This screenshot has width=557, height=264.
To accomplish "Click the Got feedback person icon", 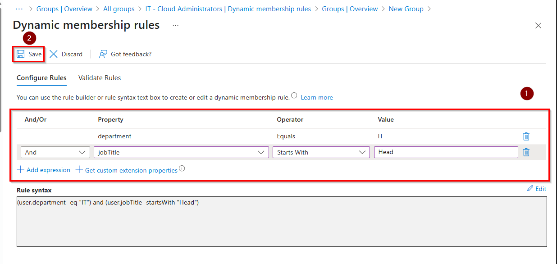I will click(x=103, y=54).
